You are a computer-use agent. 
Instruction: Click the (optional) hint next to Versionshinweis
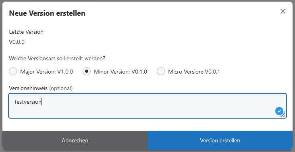pyautogui.click(x=61, y=88)
